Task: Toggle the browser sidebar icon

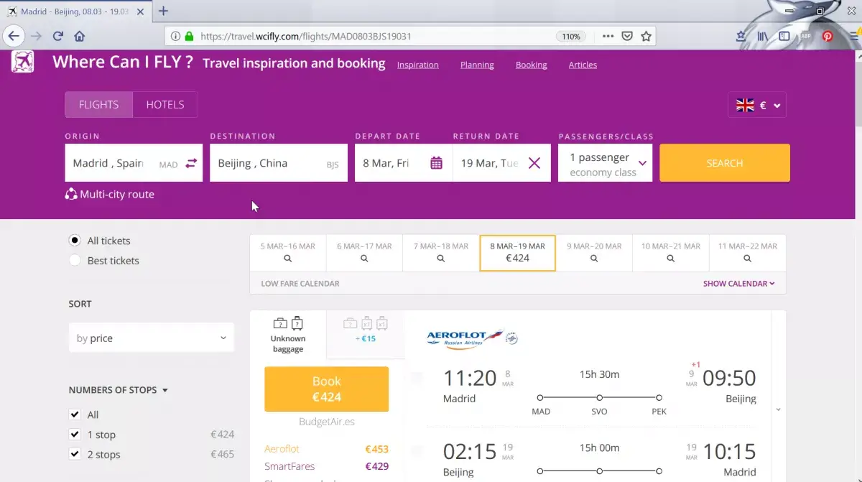Action: click(x=784, y=36)
